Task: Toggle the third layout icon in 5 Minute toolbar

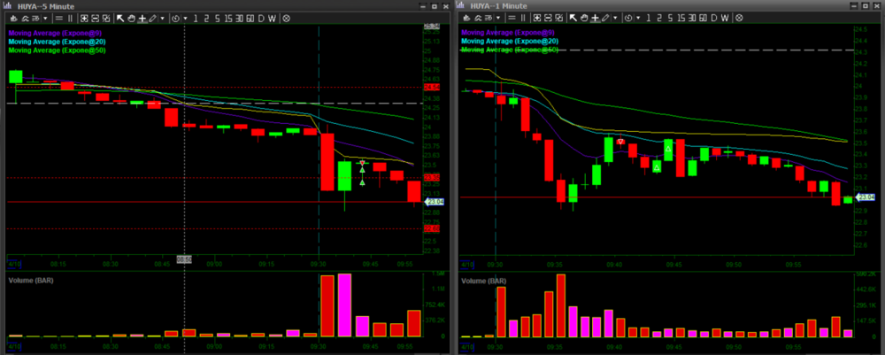Action: point(106,19)
